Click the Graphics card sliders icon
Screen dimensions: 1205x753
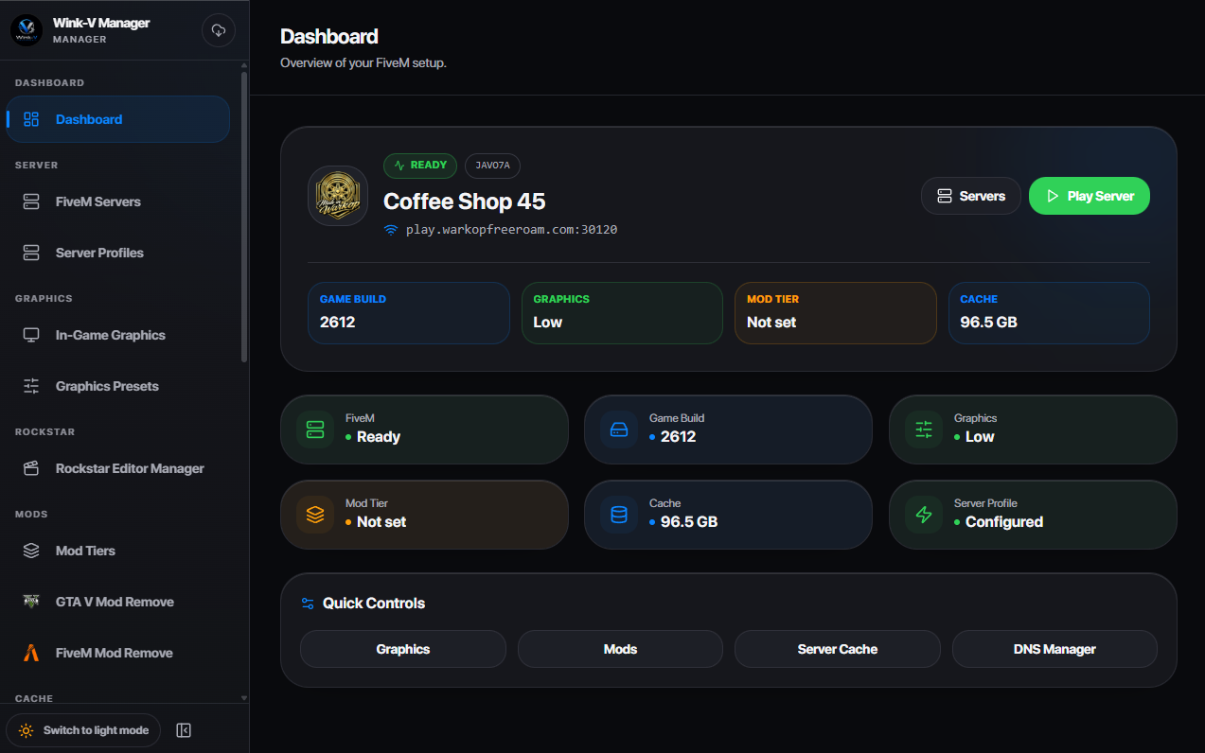(924, 429)
